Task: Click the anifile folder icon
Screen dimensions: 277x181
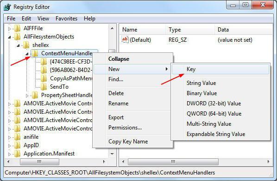Action: [x=17, y=137]
